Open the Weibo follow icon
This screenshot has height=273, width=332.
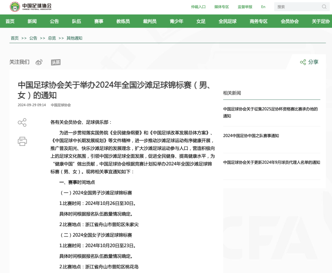point(39,62)
